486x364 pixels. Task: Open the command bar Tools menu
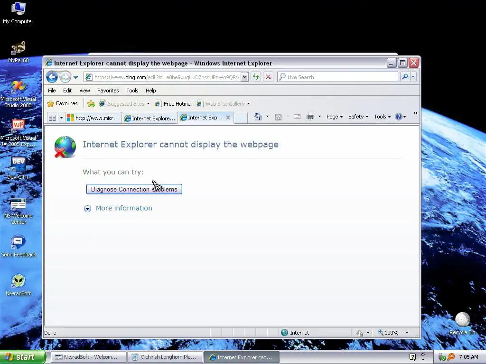point(382,117)
